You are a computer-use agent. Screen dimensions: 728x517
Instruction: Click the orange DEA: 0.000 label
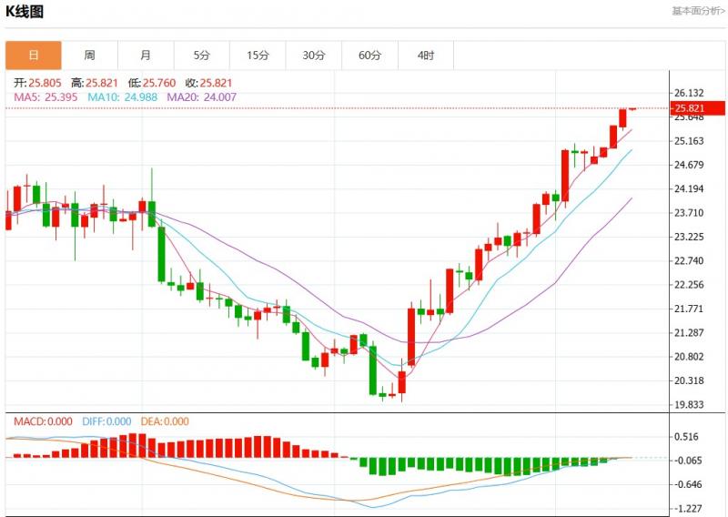pyautogui.click(x=165, y=421)
